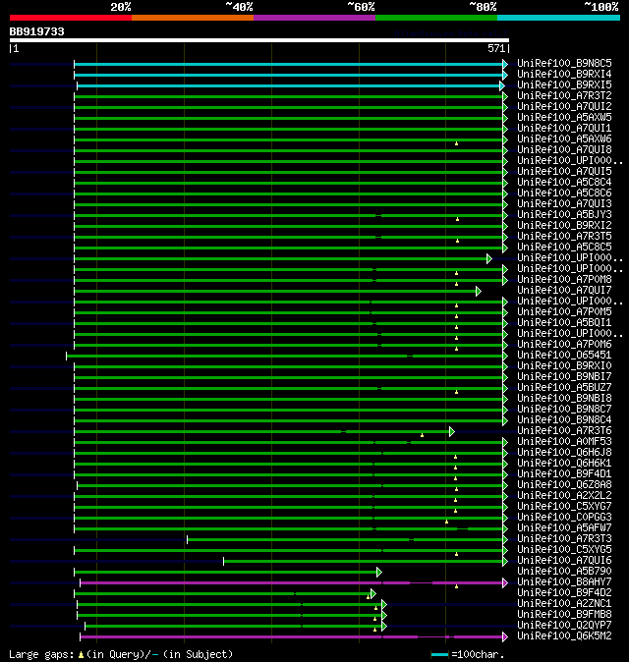
Task: Click UniRef100_A7P0M5 label
Action: (x=564, y=312)
